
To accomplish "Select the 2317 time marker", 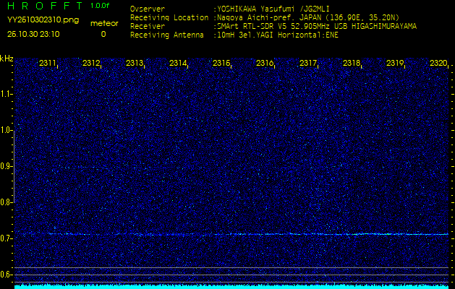I will pos(308,64).
